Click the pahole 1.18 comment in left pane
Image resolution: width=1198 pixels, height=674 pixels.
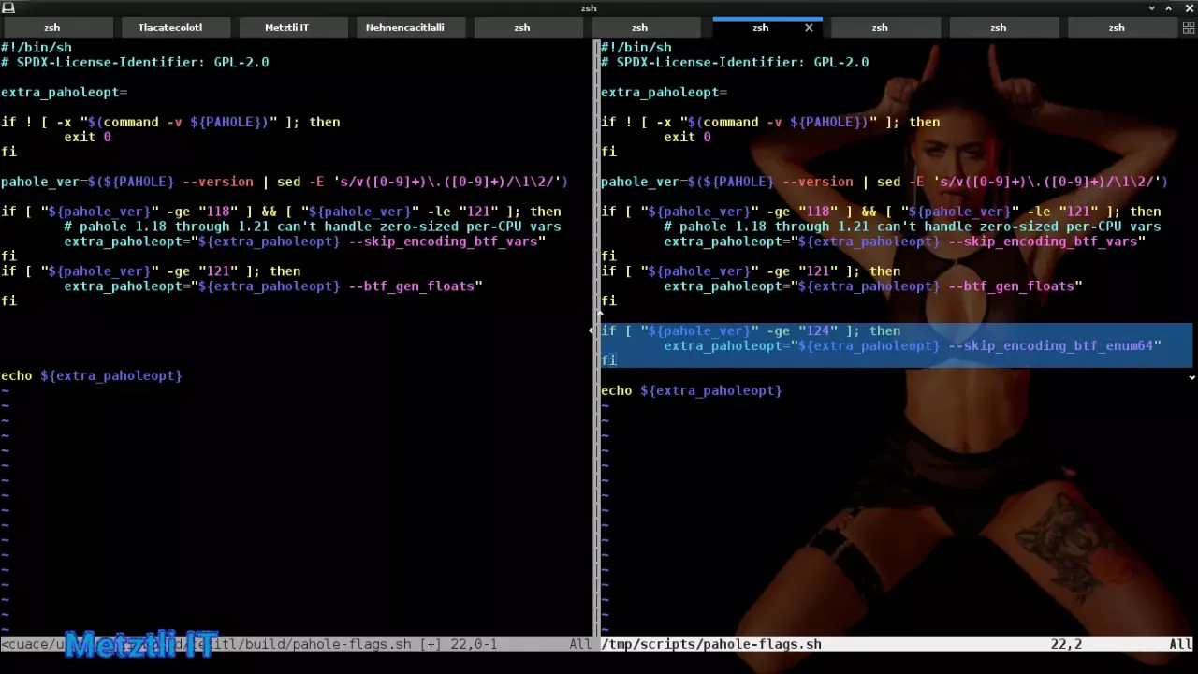[x=313, y=227]
